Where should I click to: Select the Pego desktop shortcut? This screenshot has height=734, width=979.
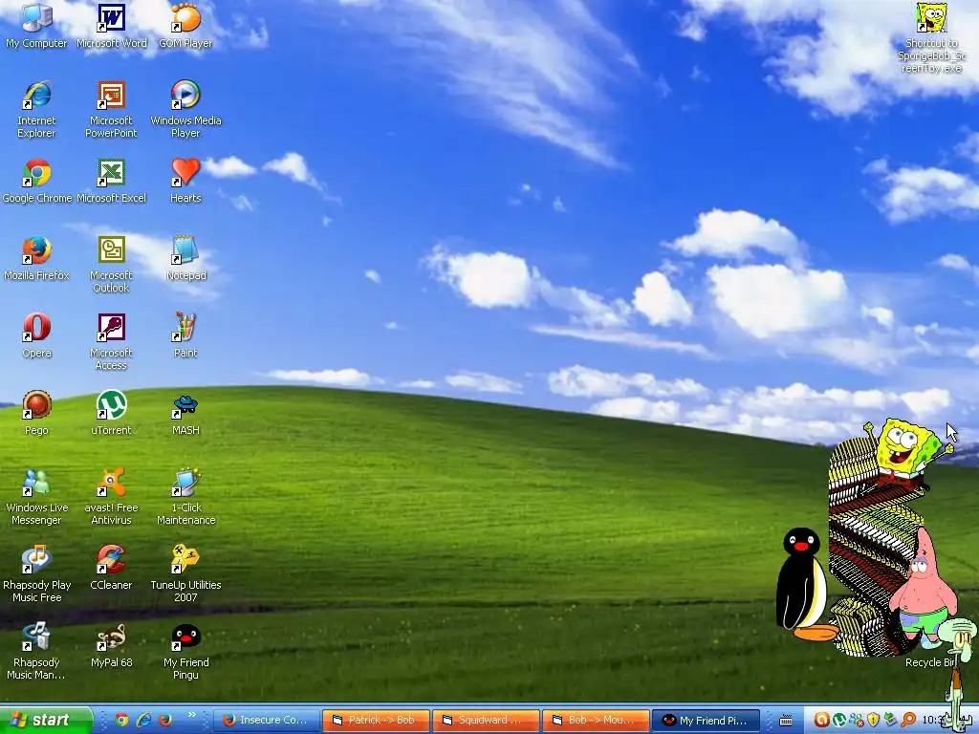coord(36,413)
